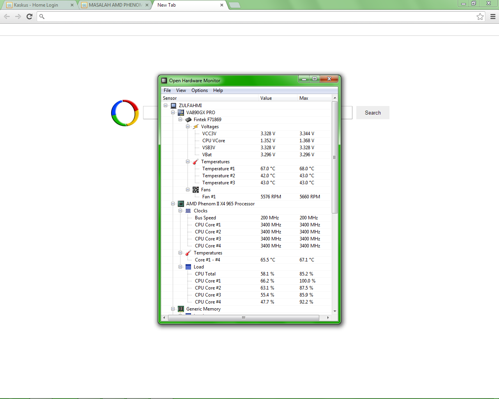499x399 pixels.
Task: Collapse the Fans node
Action: tap(188, 190)
